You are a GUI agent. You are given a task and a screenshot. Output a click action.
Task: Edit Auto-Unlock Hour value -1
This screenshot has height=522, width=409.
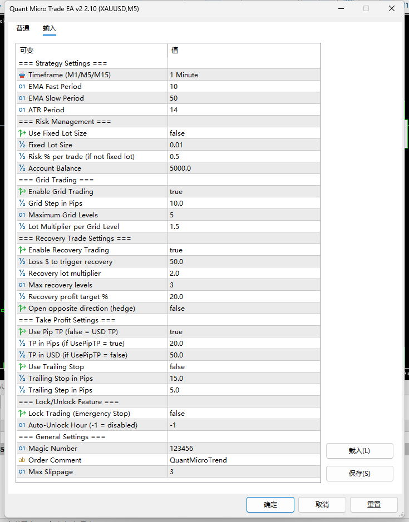point(244,425)
